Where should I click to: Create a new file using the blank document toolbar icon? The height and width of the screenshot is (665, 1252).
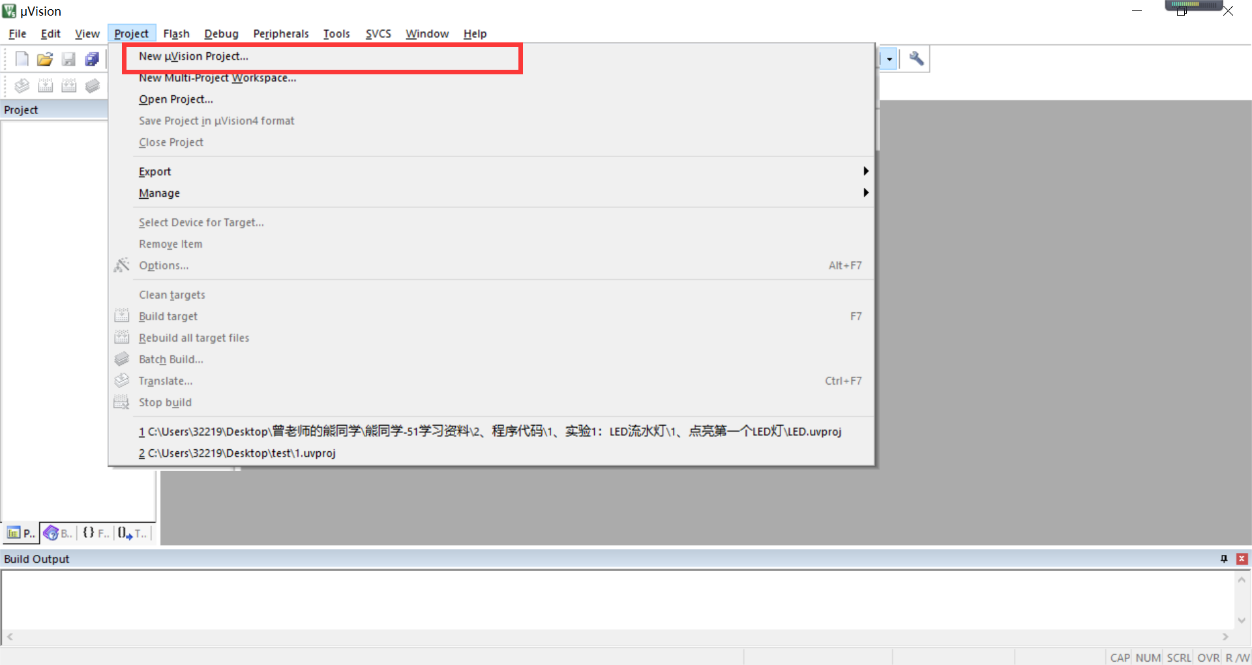22,59
